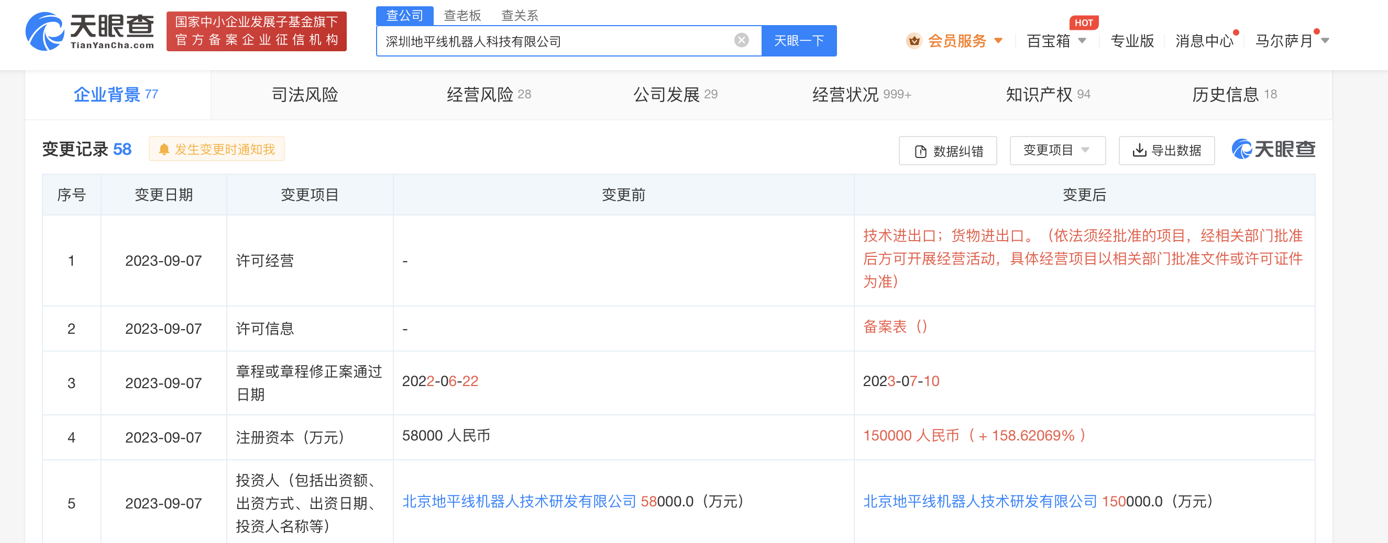Open the 历史信息 tab
The width and height of the screenshot is (1388, 543).
click(1234, 95)
